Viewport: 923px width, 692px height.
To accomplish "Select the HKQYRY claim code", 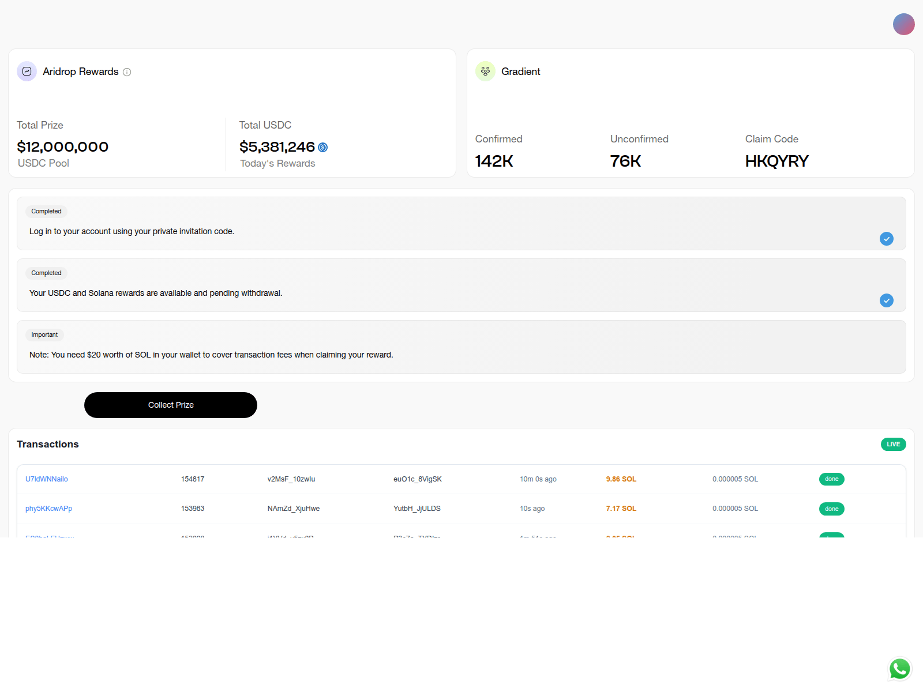I will 776,161.
